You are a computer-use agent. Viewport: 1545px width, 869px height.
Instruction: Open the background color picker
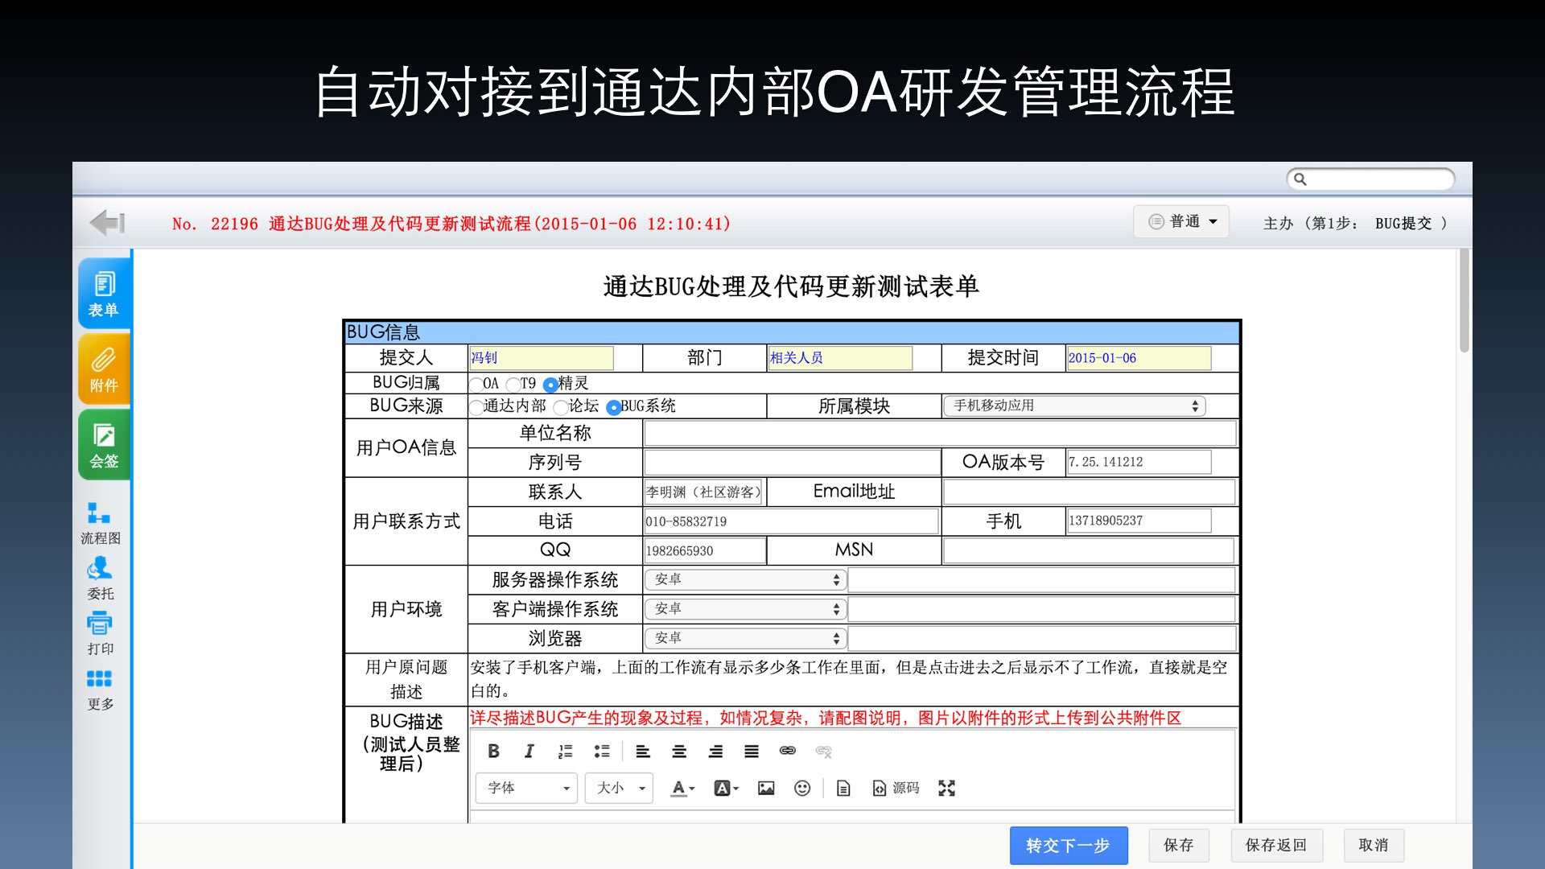[x=726, y=788]
